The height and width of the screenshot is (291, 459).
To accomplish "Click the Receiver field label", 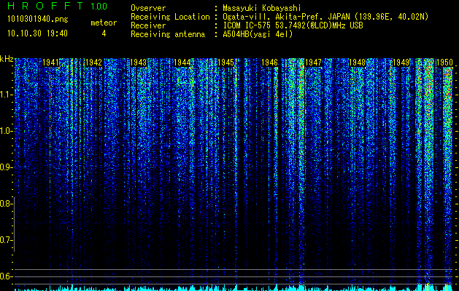I will point(148,25).
